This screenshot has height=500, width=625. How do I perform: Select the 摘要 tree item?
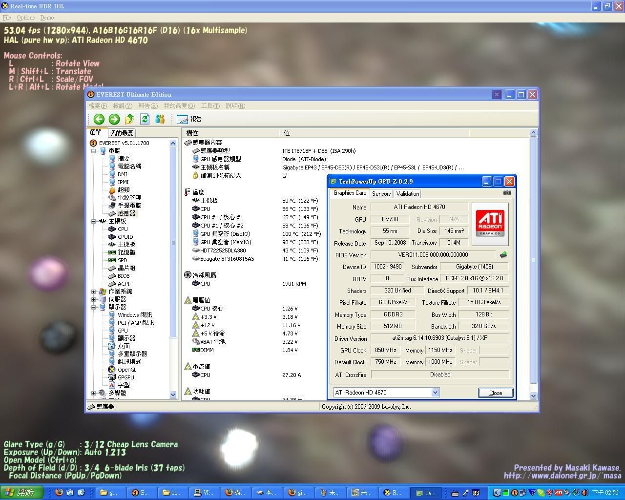(124, 159)
